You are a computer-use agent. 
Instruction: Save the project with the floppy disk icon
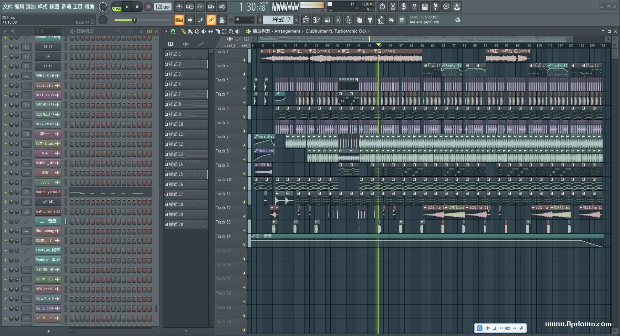[x=425, y=6]
